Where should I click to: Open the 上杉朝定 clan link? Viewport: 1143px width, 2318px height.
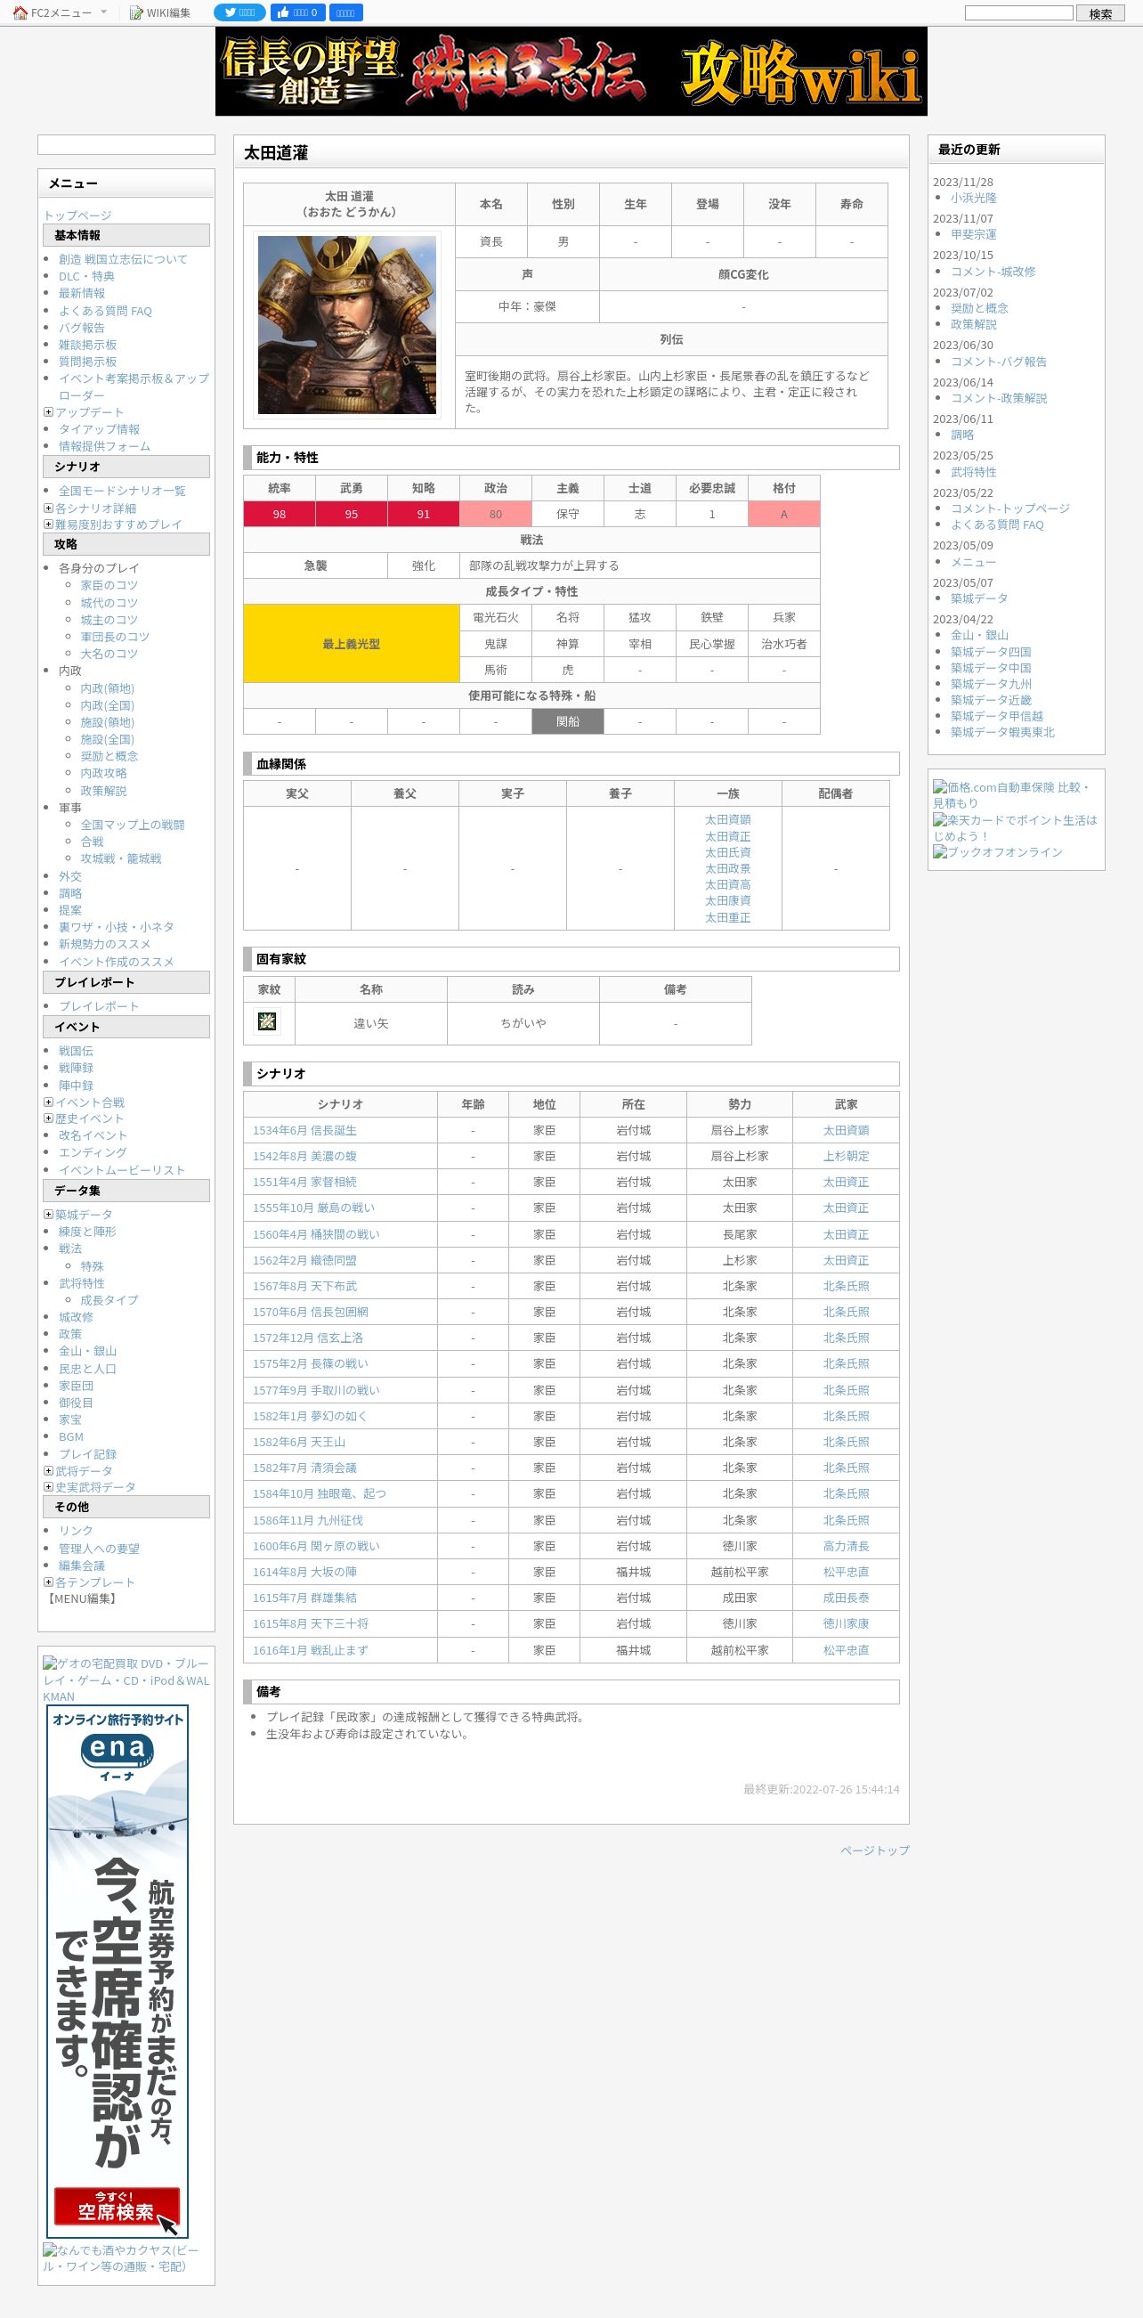coord(847,1156)
